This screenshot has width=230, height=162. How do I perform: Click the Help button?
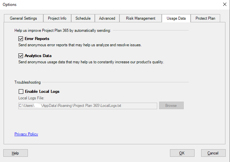click(x=15, y=153)
